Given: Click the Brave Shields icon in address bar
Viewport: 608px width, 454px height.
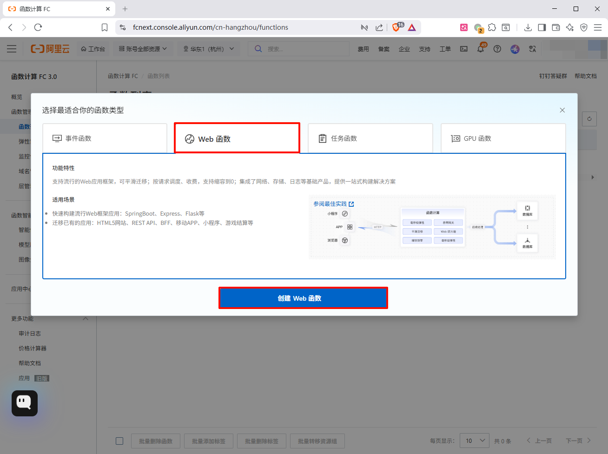Looking at the screenshot, I should click(x=396, y=27).
